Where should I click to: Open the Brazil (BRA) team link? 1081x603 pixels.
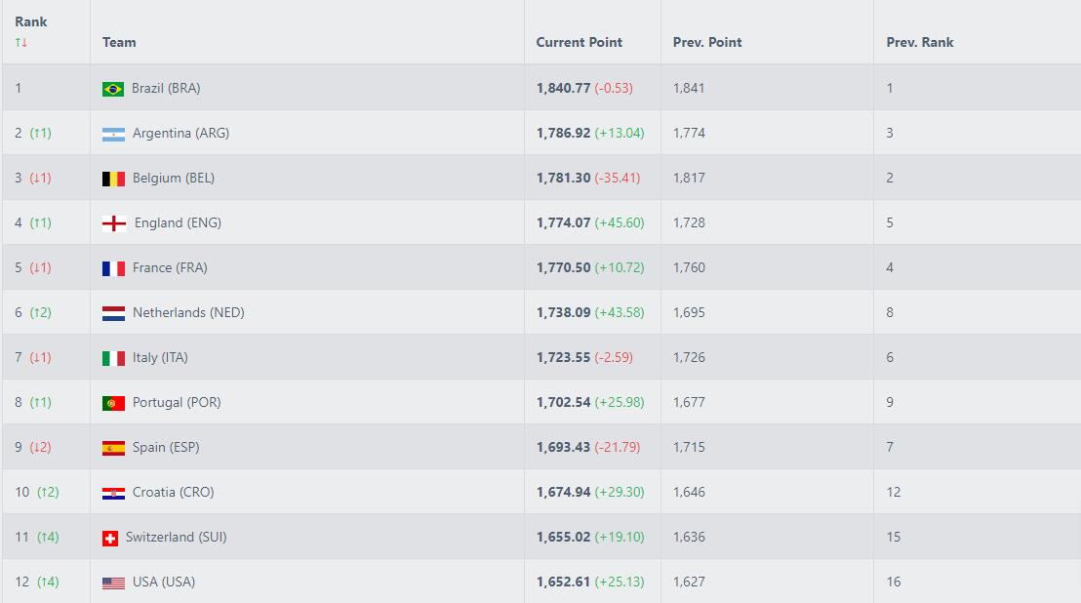coord(166,88)
